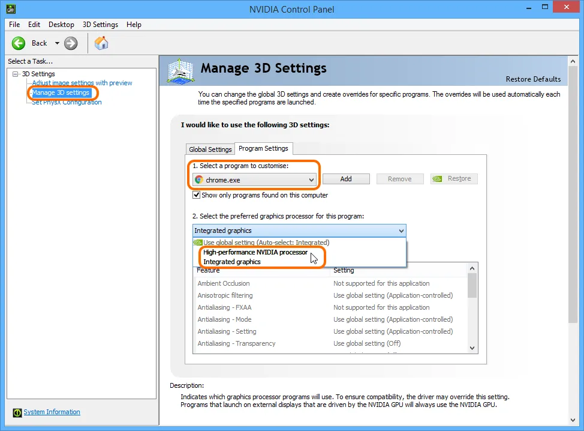584x431 pixels.
Task: Click the System Information icon
Action: click(17, 412)
